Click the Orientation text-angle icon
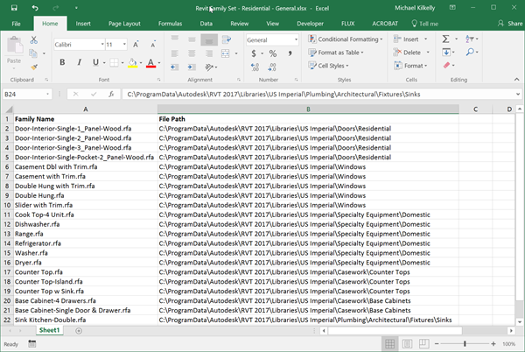Viewport: 525px width, 352px height. click(x=210, y=67)
